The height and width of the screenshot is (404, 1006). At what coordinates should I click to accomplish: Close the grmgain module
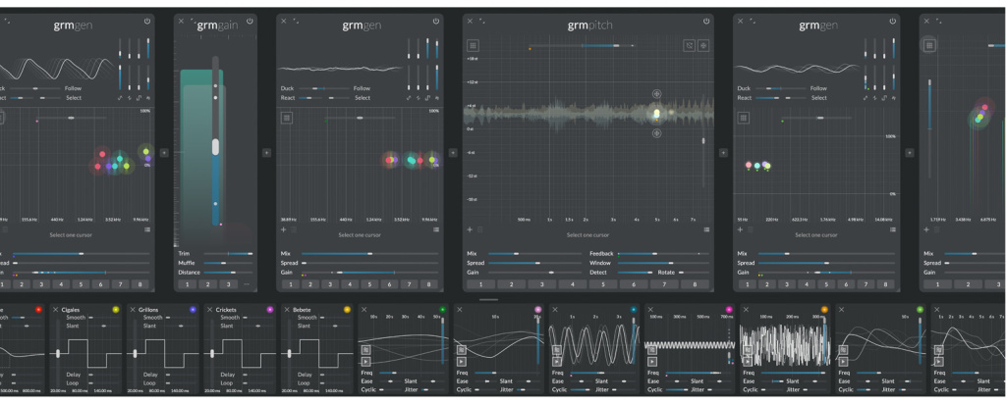(x=181, y=22)
